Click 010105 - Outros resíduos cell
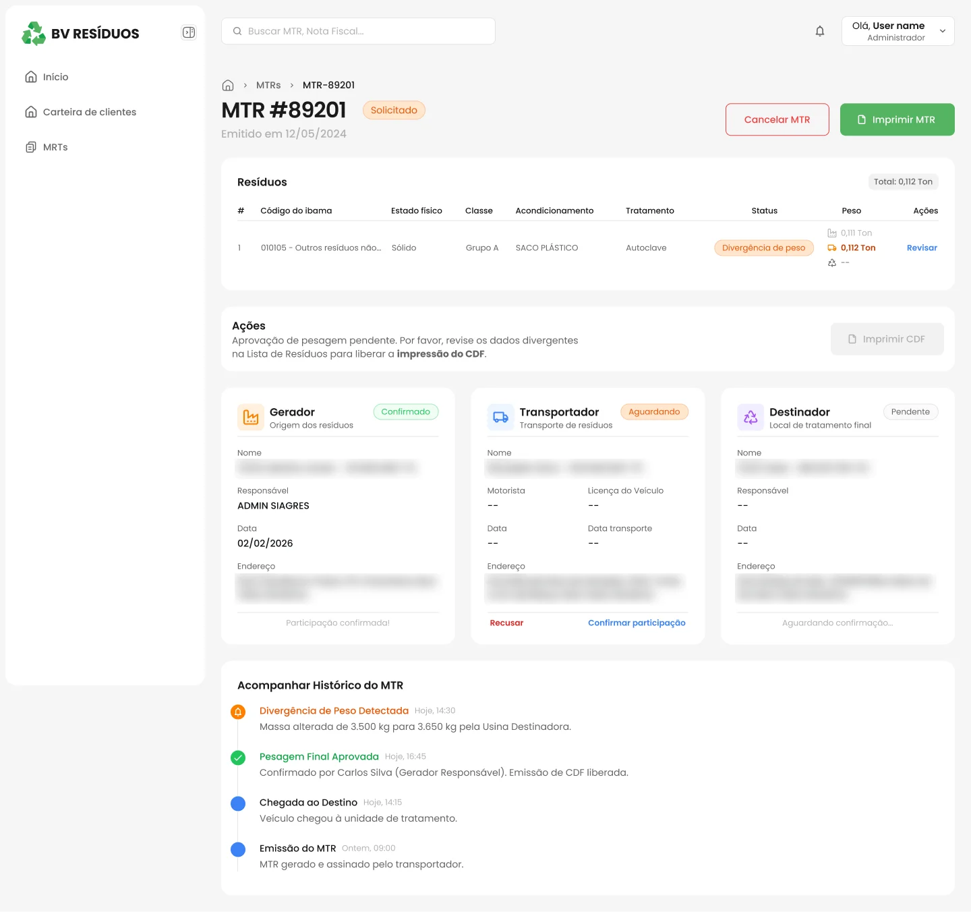 pos(321,248)
